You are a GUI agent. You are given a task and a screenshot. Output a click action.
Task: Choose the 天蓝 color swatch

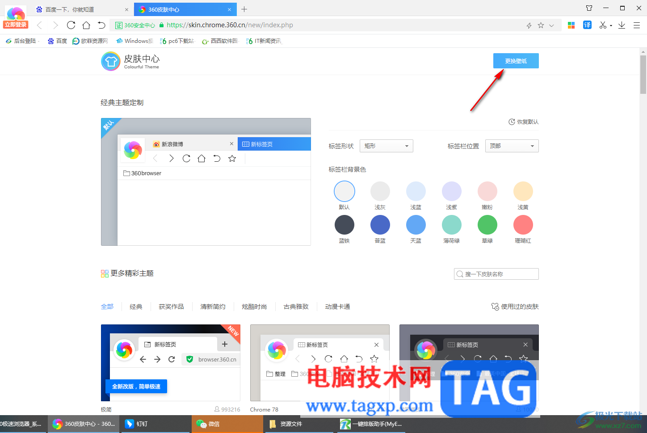416,225
